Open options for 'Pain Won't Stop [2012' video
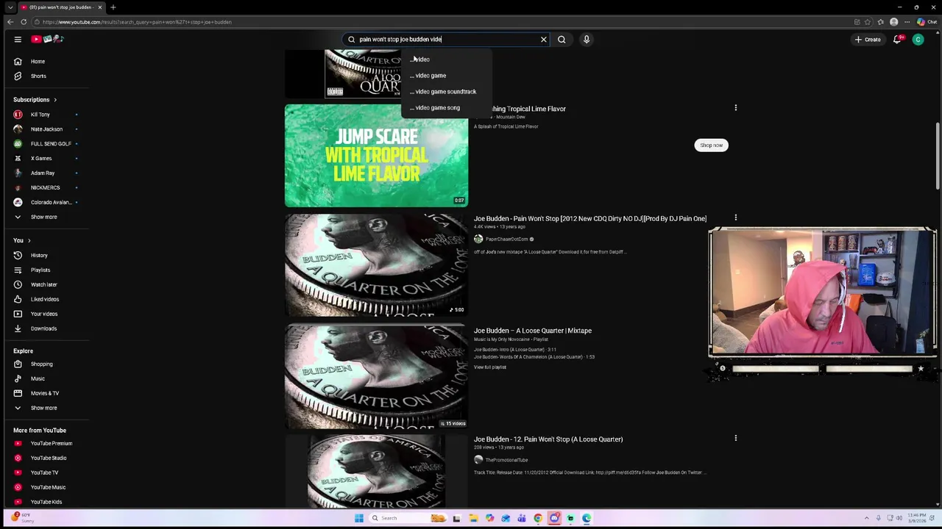942x529 pixels. (x=735, y=218)
